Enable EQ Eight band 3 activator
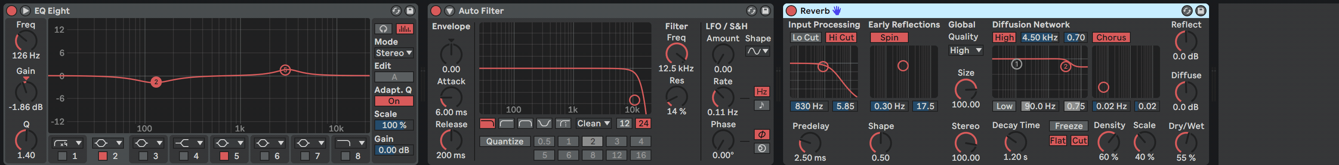 143,156
